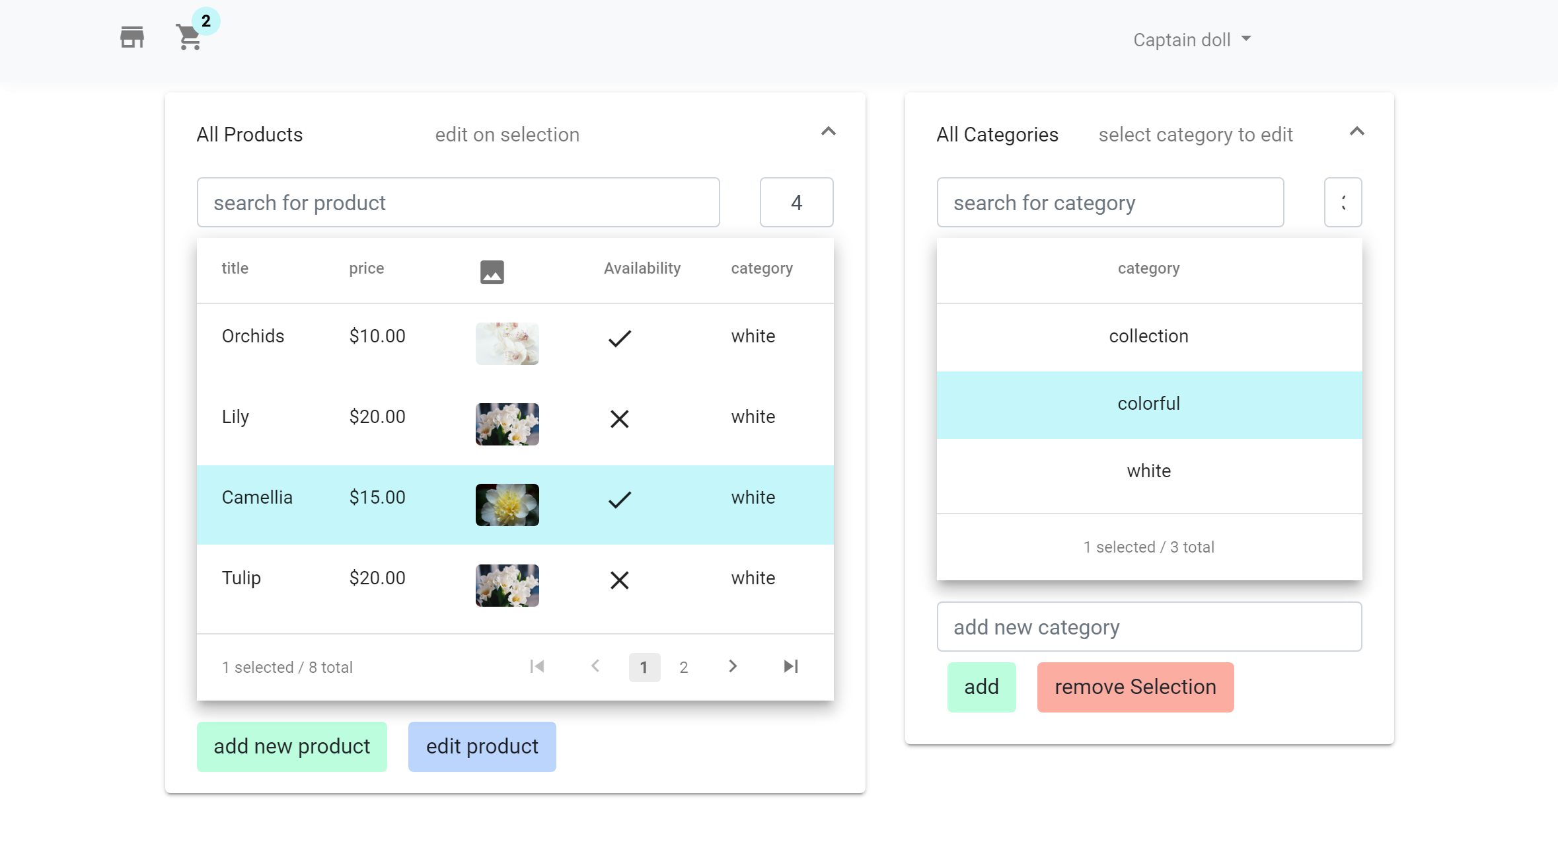Click the Tulip unavailable X icon
The image size is (1558, 846).
[619, 580]
